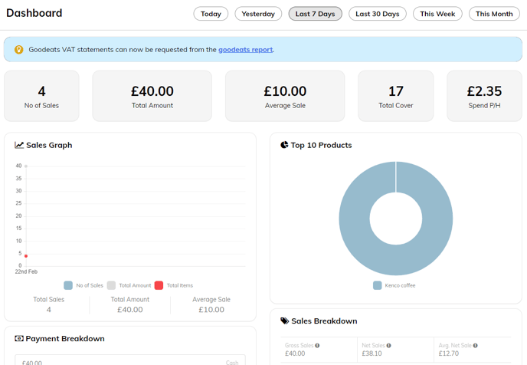Click the red Total Items data point
This screenshot has height=365, width=527.
[26, 256]
